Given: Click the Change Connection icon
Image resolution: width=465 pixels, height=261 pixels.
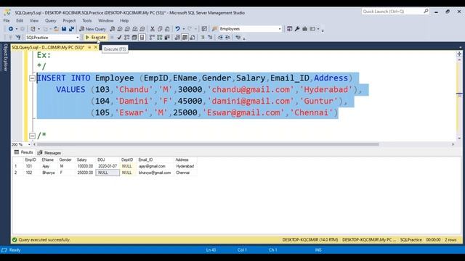Looking at the screenshot, I should (x=18, y=37).
